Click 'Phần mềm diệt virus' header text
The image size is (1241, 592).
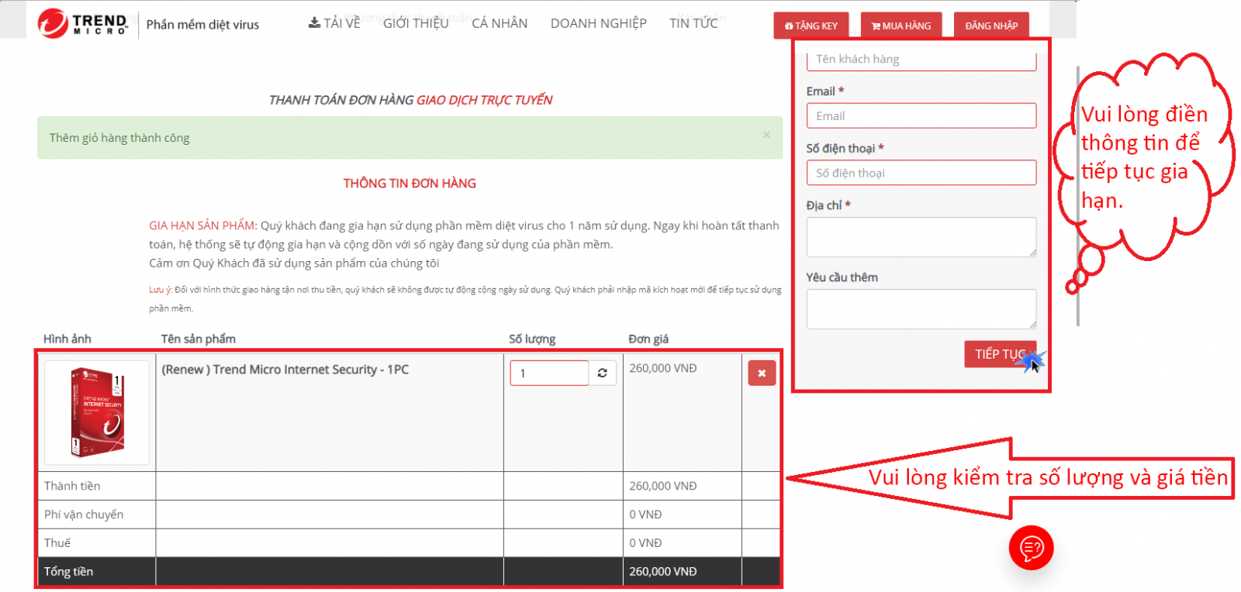[202, 25]
